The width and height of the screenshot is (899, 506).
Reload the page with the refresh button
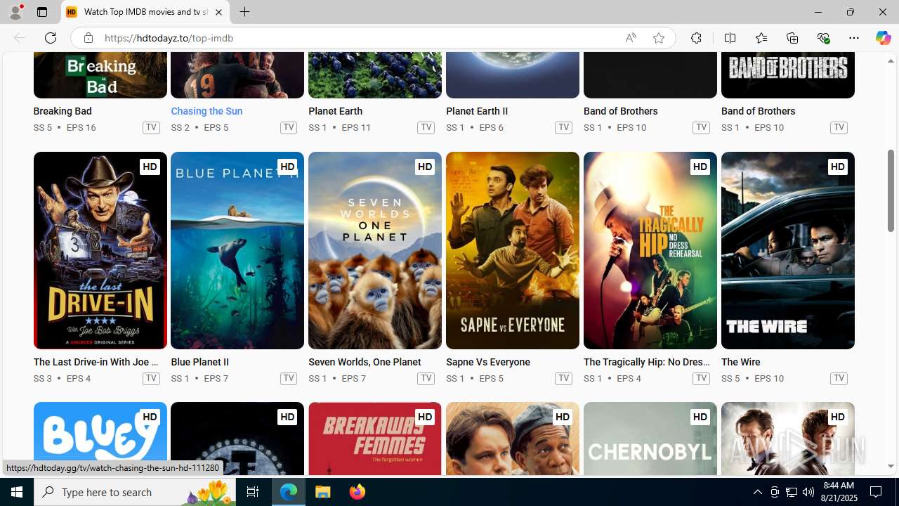pyautogui.click(x=51, y=38)
